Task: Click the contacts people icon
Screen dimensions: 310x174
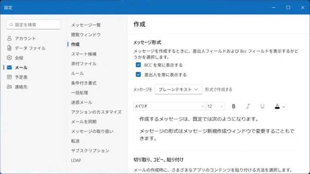Action: [x=9, y=87]
